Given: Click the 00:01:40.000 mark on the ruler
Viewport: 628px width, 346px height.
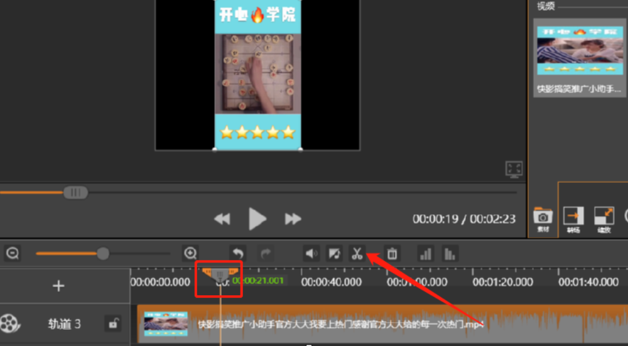Looking at the screenshot, I should point(588,282).
